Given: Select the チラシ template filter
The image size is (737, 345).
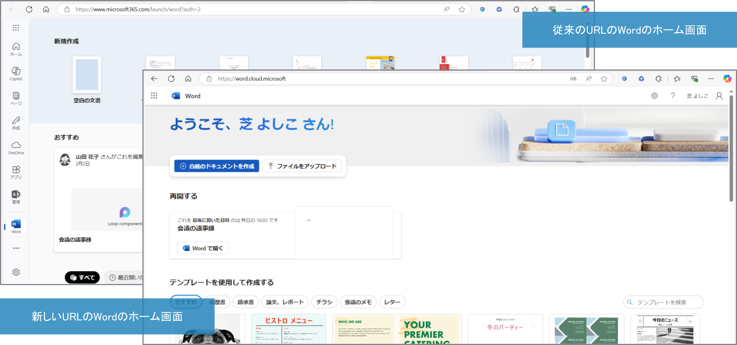Looking at the screenshot, I should pyautogui.click(x=324, y=302).
